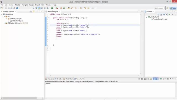Collapse the HelloWorld class in the Outline

[x=147, y=17]
